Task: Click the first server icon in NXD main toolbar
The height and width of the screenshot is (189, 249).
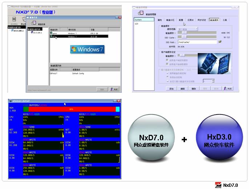Action: (14, 19)
